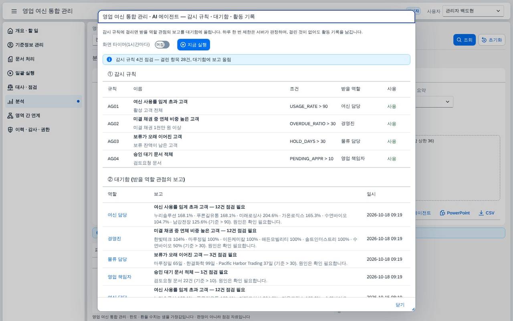Open 문서 처리 sidebar item
513x321 pixels.
pyautogui.click(x=44, y=59)
